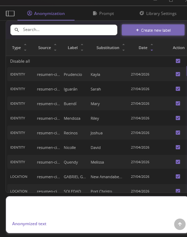The width and height of the screenshot is (187, 237).
Task: Select the Kayla substitution cell
Action: [x=95, y=74]
